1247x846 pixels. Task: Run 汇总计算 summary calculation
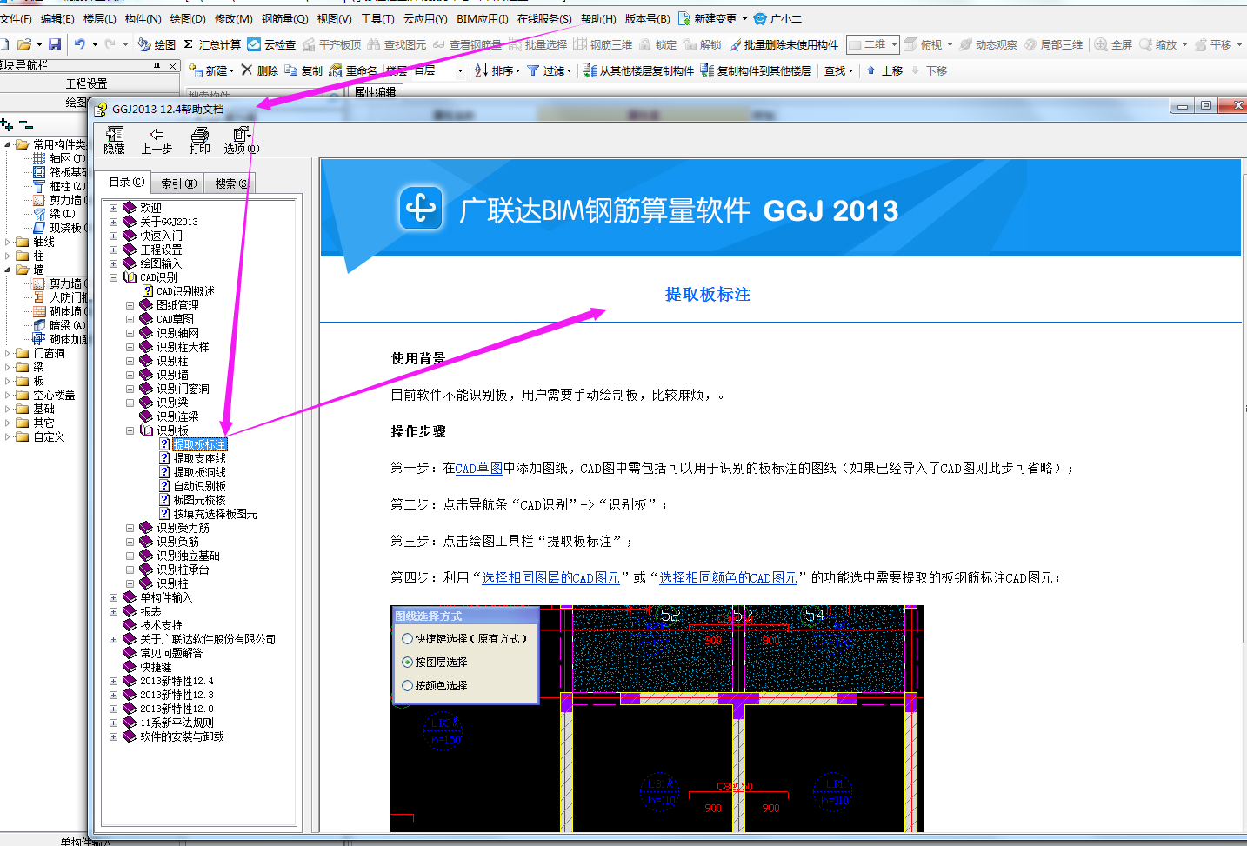211,44
